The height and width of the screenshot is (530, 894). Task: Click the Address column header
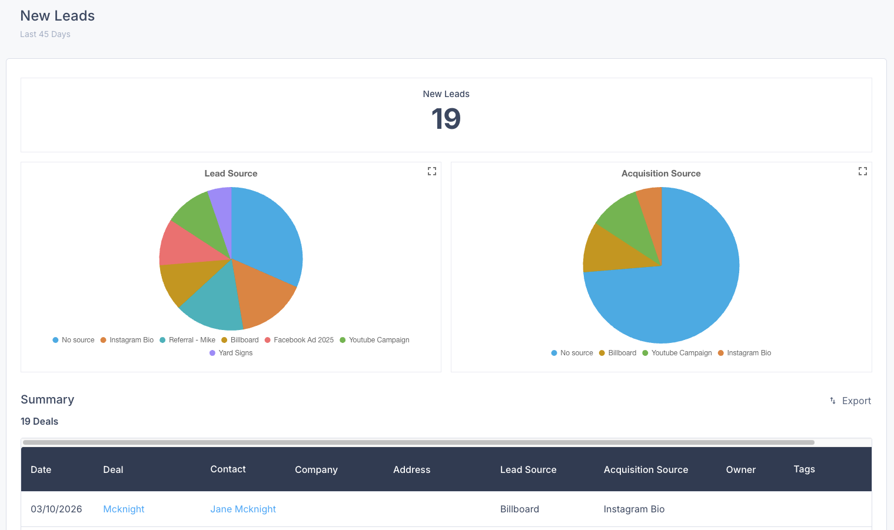[411, 469]
